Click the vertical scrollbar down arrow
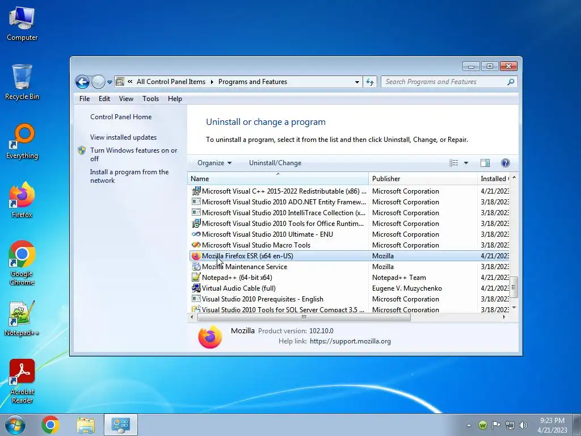This screenshot has width=581, height=436. tap(514, 308)
